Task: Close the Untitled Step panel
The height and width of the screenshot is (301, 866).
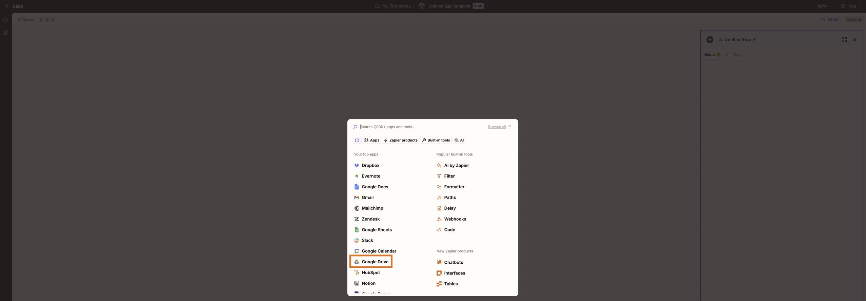Action: pos(854,40)
